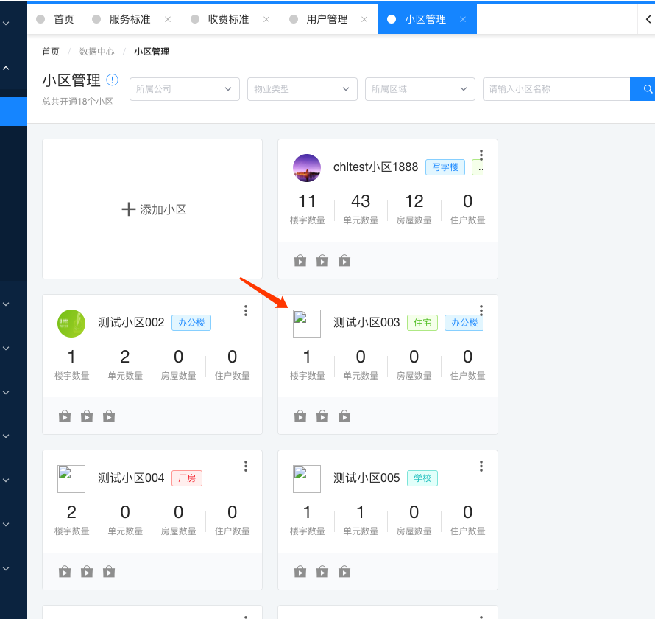Click the chltest小区1888 avatar thumbnail
Viewport: 655px width, 619px height.
307,168
